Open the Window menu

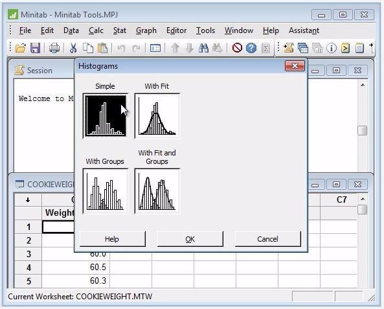(239, 30)
